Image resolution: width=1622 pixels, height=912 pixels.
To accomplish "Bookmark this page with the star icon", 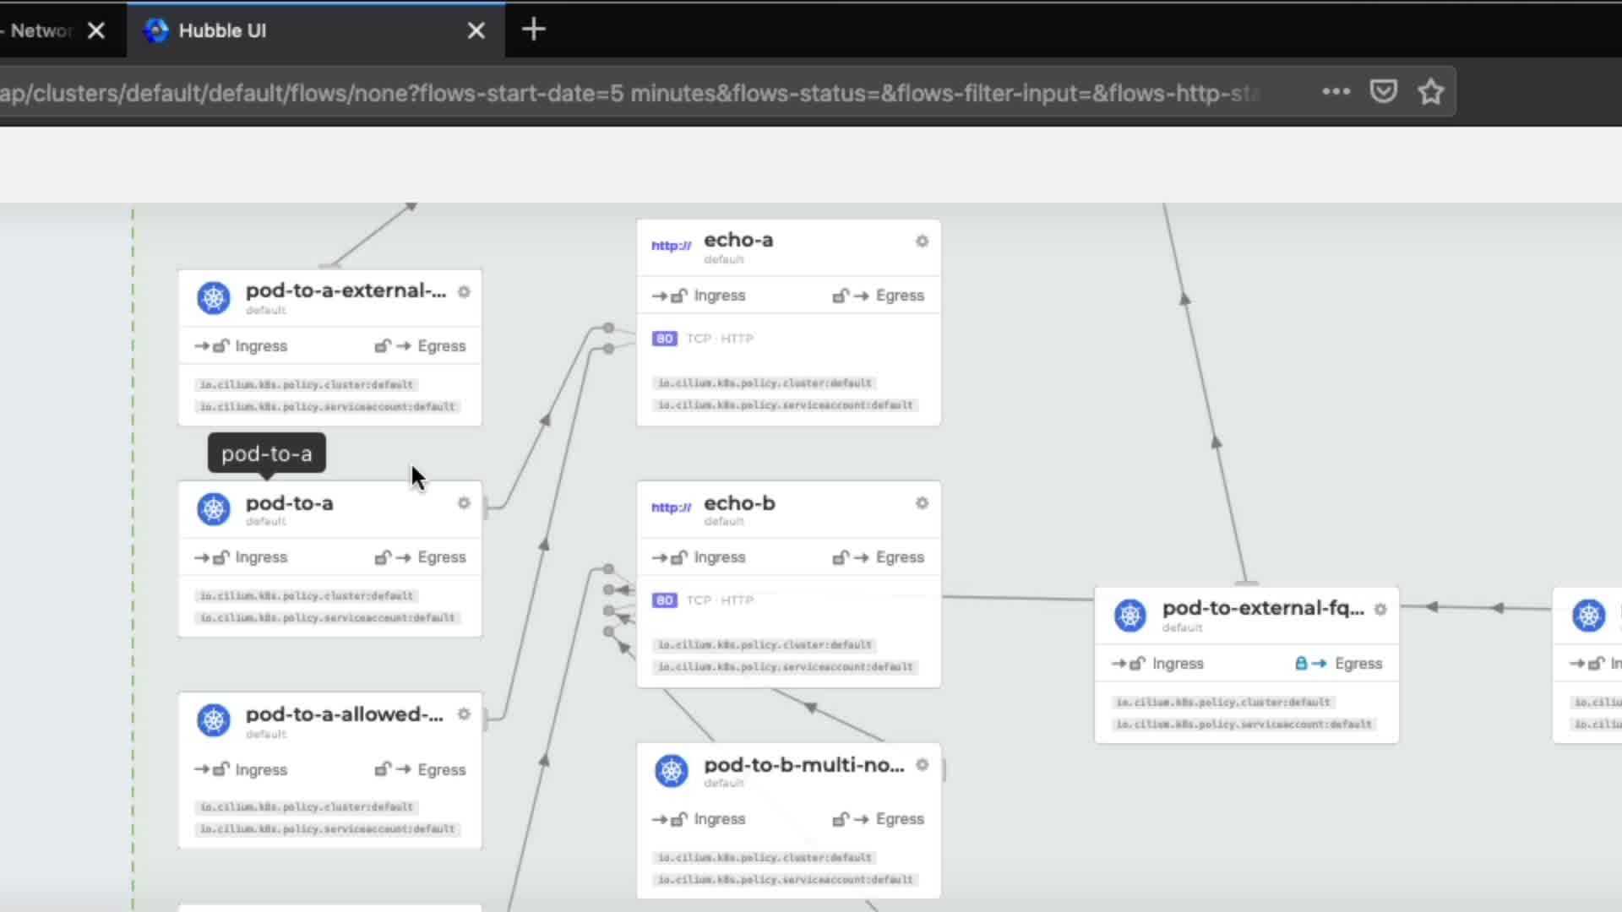I will (1430, 91).
